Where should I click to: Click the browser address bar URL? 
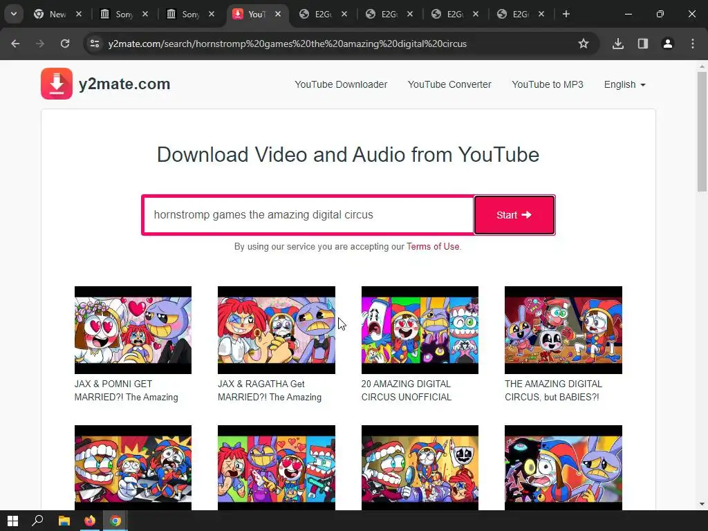click(287, 44)
